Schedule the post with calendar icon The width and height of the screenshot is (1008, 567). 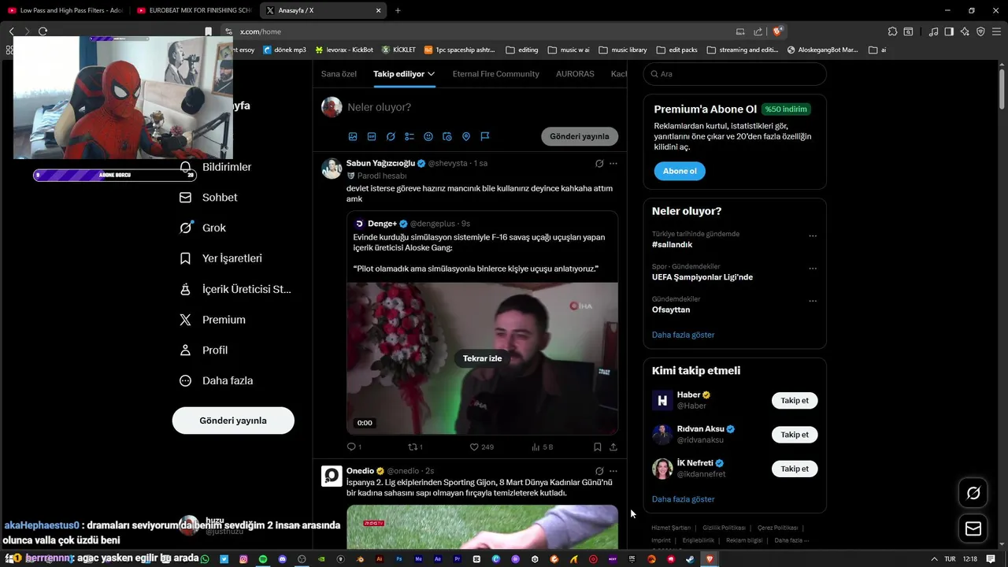pyautogui.click(x=447, y=136)
